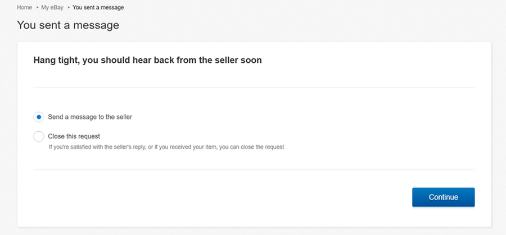
Task: Click the word 'seller' in the radio option label
Action: (124, 117)
